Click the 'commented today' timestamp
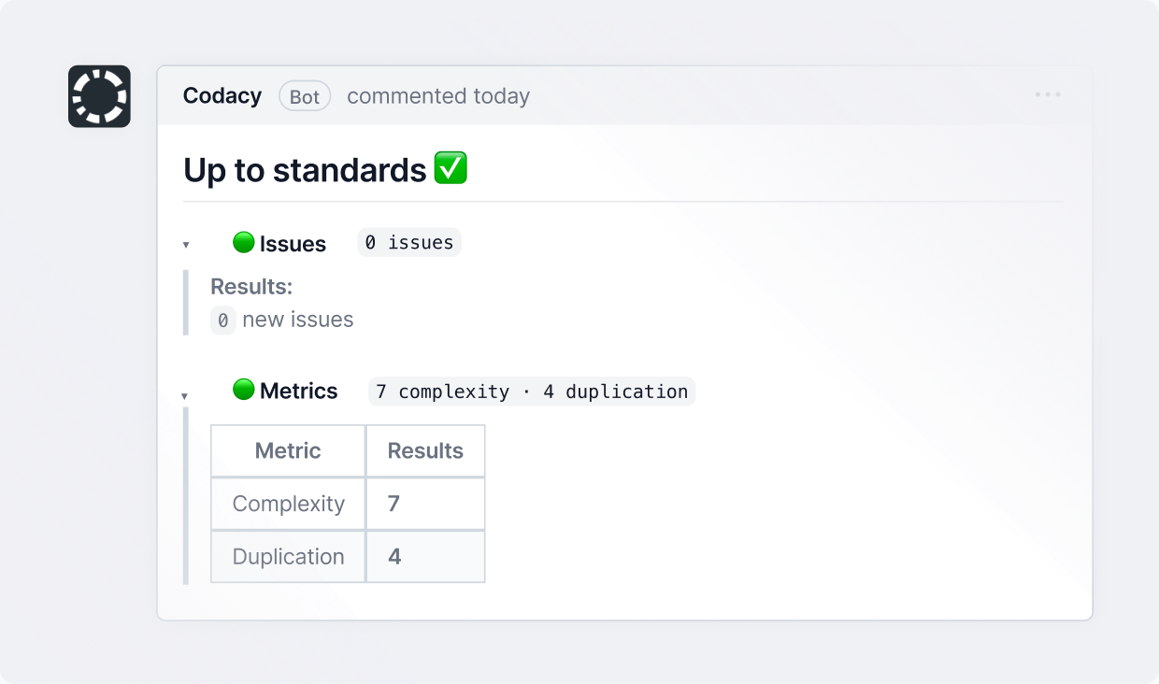 tap(438, 96)
